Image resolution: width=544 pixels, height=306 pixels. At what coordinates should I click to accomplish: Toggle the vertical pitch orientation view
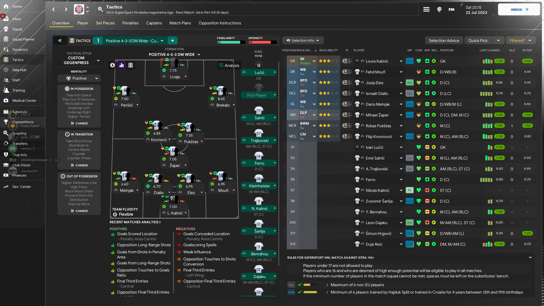pos(130,65)
